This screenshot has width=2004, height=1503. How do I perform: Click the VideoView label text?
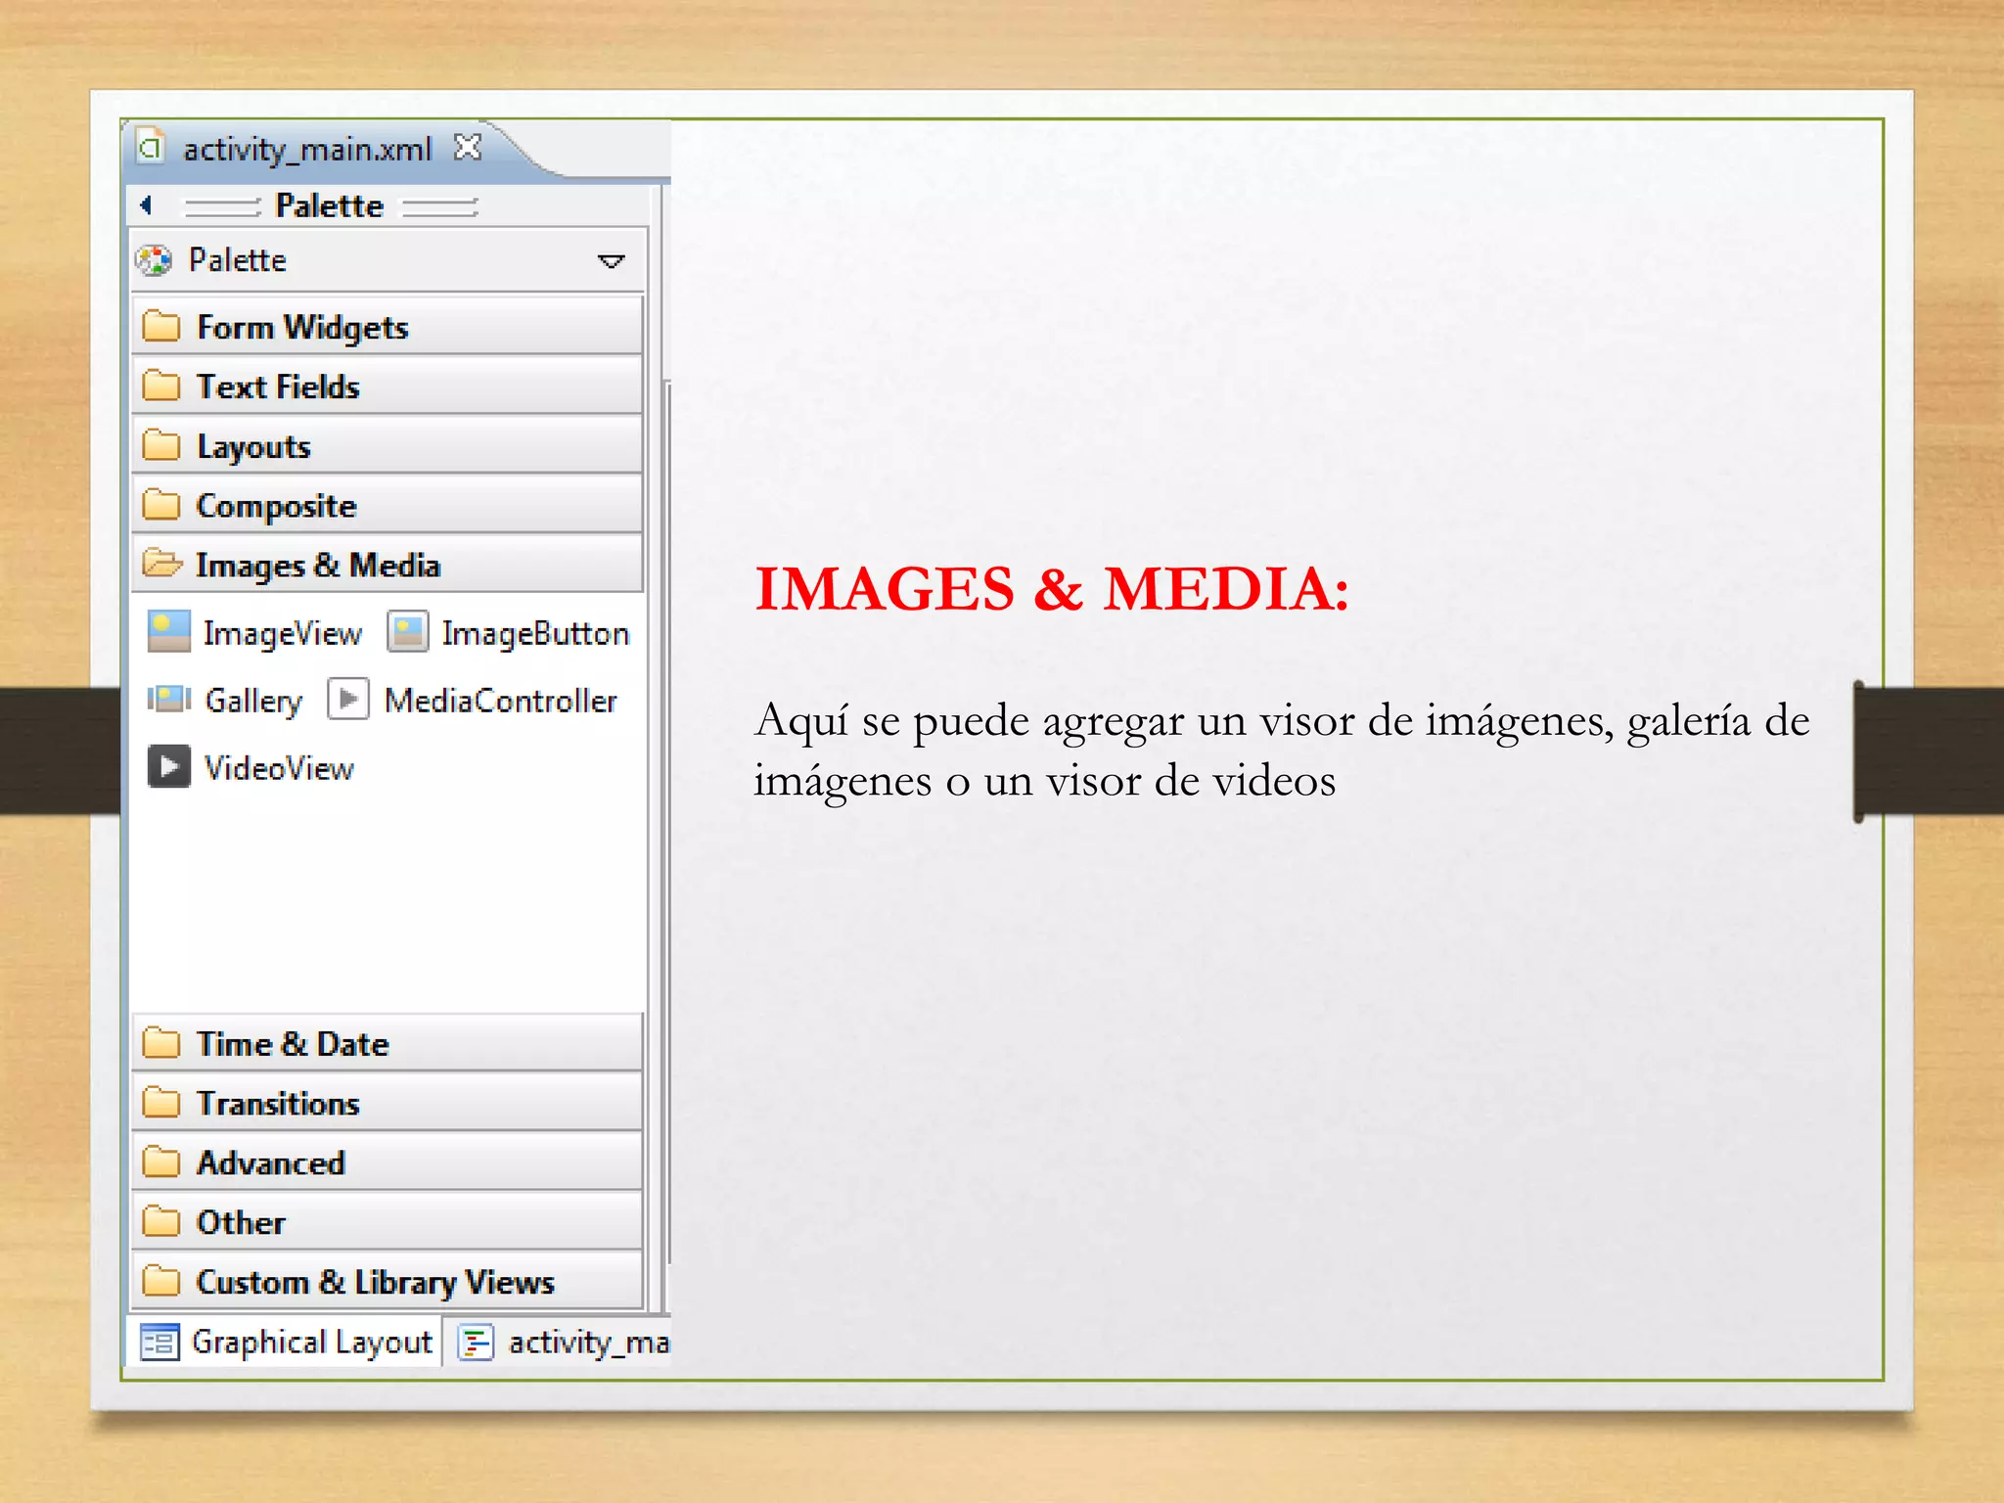[279, 768]
